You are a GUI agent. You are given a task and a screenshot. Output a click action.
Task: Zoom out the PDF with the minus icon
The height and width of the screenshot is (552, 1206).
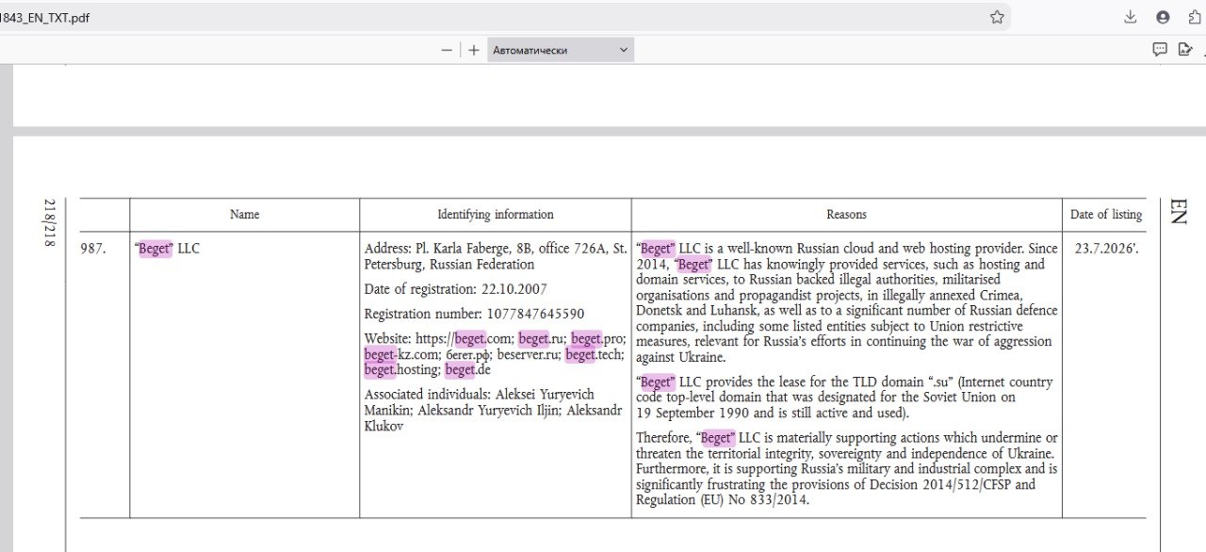(x=447, y=50)
